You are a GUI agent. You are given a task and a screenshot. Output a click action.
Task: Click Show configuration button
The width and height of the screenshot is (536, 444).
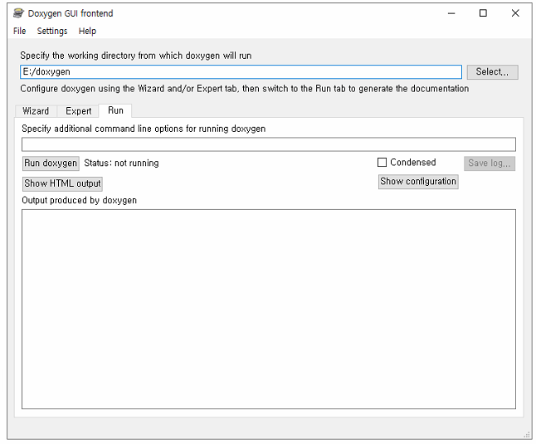pos(418,182)
